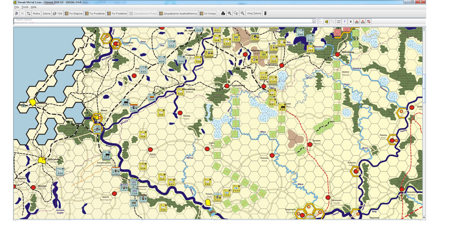
Task: Select the yellow pentagon marker near Płock
Action: pyautogui.click(x=208, y=202)
